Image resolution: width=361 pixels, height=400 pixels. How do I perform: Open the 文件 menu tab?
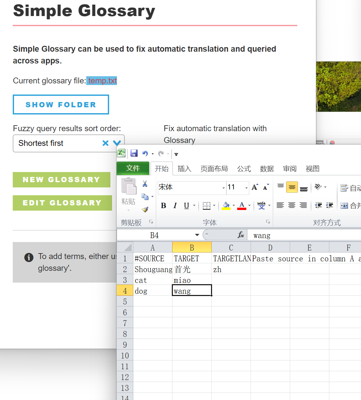click(x=133, y=168)
